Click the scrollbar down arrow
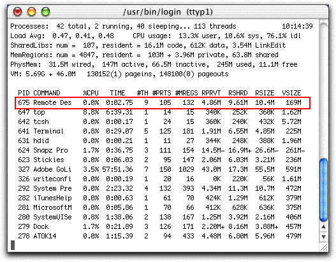The image size is (336, 262). click(x=324, y=237)
